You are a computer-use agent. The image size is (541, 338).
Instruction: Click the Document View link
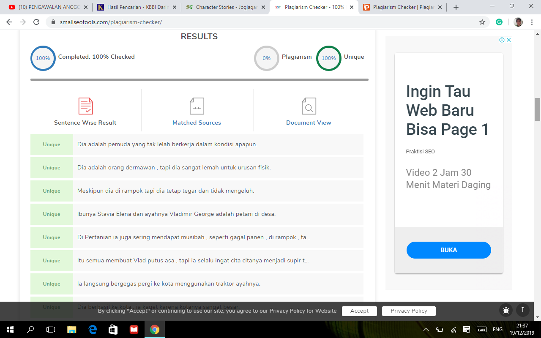tap(309, 123)
